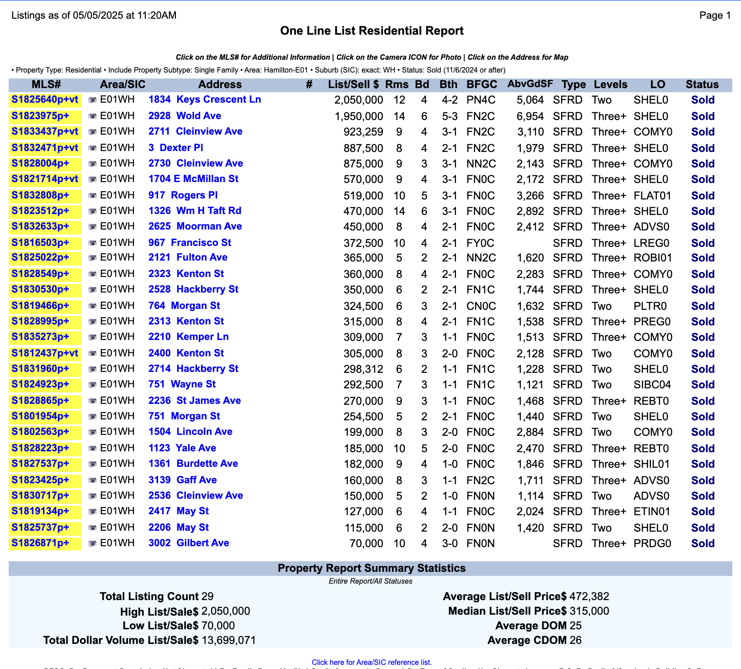Select the 2,050,000 price cell
This screenshot has height=669, width=741.
(x=359, y=100)
